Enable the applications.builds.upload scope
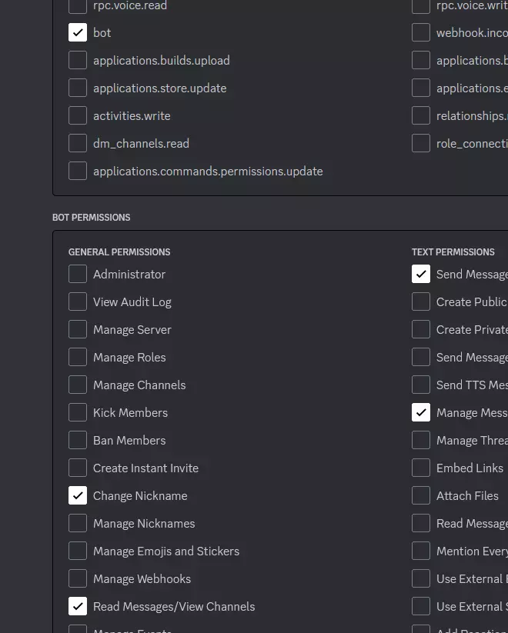The image size is (508, 633). [x=78, y=61]
